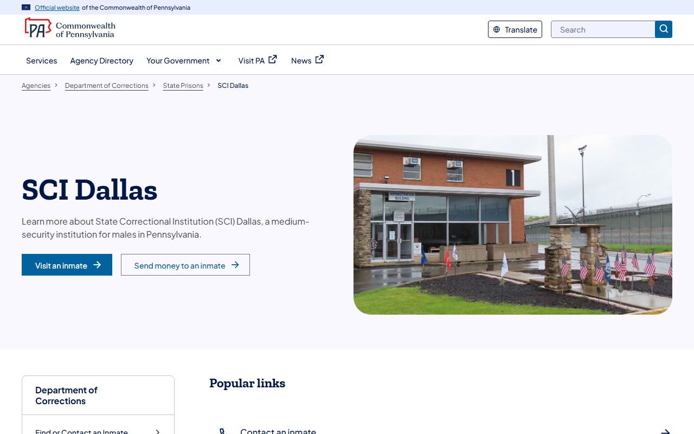Open the Department of Corrections breadcrumb link

[107, 86]
